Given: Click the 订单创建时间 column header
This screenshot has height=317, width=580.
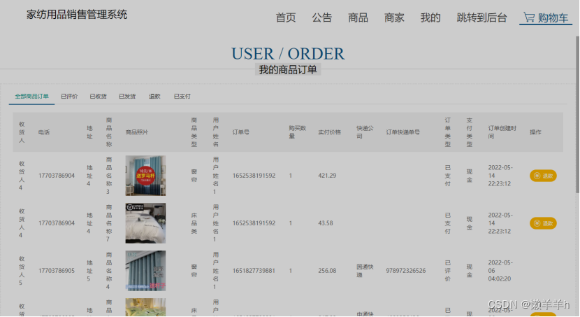Looking at the screenshot, I should (x=502, y=132).
